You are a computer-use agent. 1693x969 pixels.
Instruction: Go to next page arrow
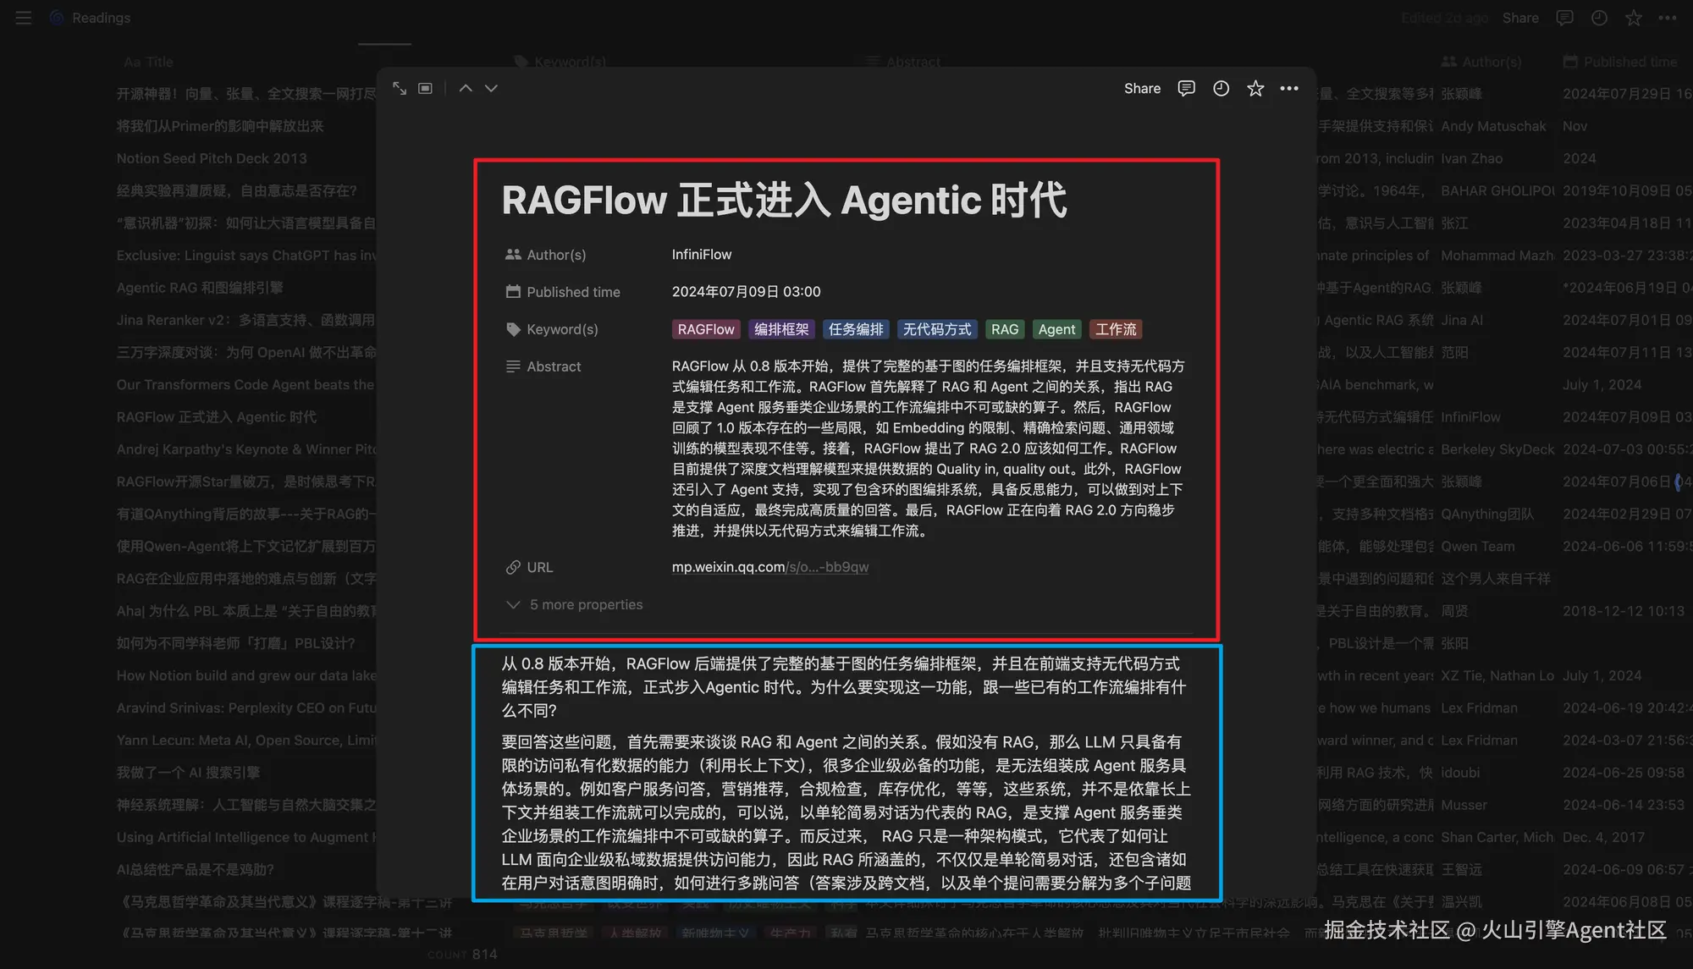[x=491, y=88]
